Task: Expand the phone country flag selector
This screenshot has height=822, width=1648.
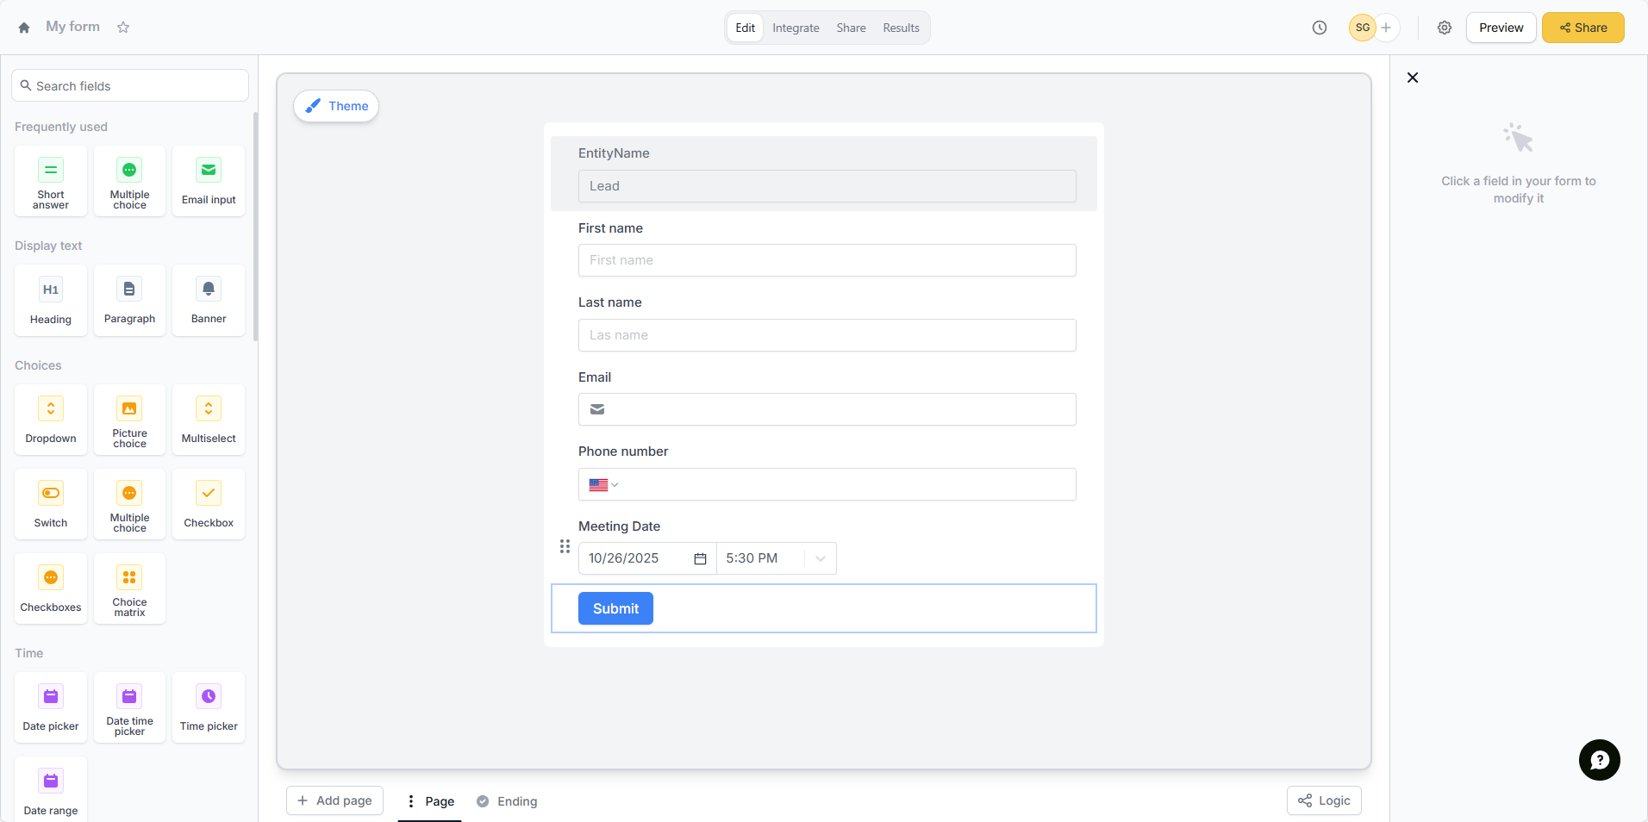Action: tap(603, 485)
